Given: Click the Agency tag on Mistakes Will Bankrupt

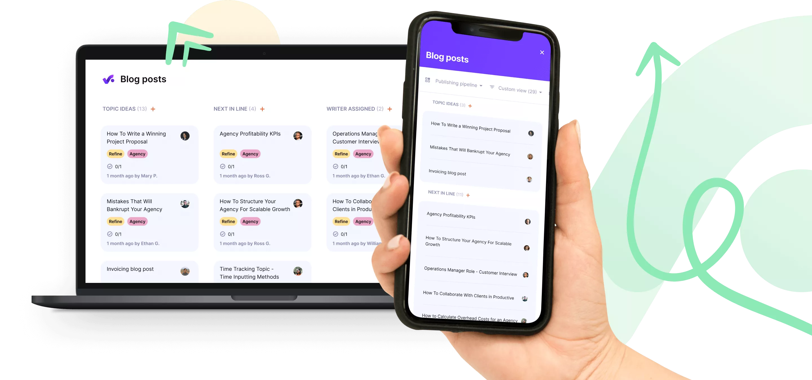Looking at the screenshot, I should (x=137, y=221).
